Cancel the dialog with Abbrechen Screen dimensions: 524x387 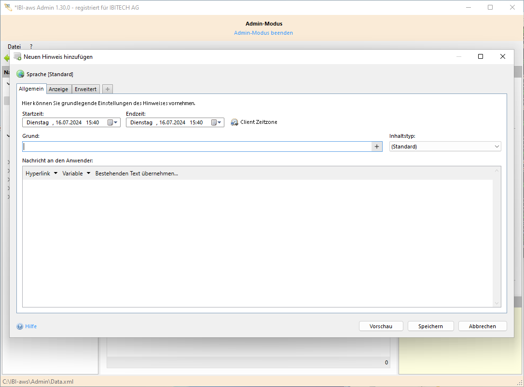[482, 326]
